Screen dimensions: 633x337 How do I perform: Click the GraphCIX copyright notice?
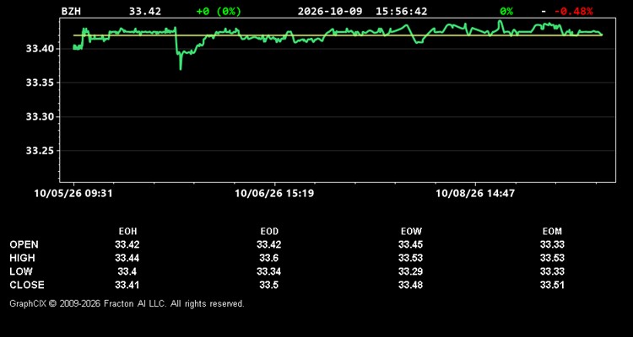coord(127,303)
